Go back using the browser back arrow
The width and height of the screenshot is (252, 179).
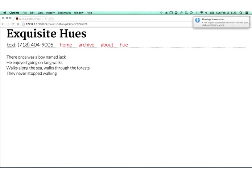3,24
